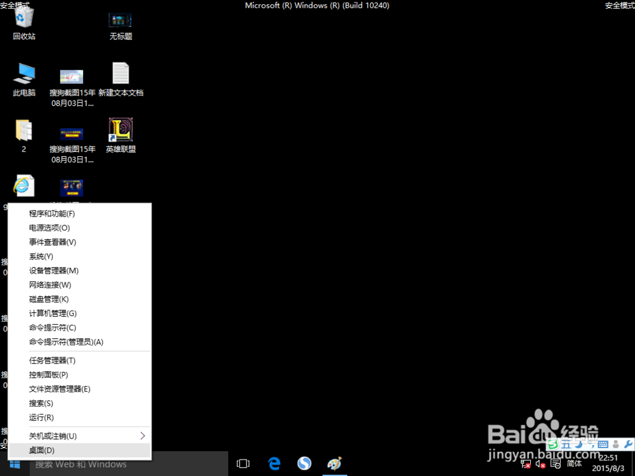
Task: Choose 磁盘管理(K)
Action: point(79,299)
